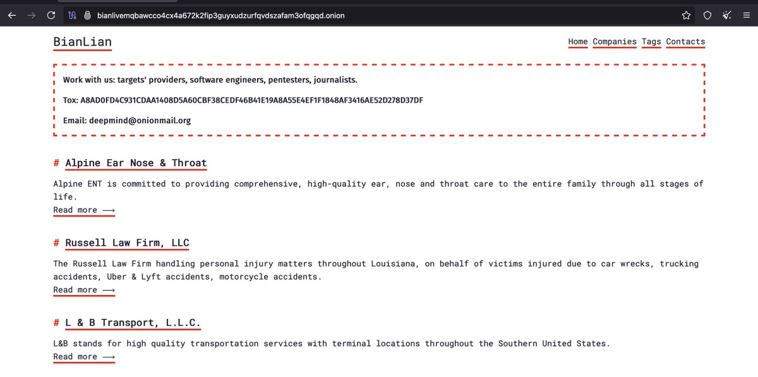
Task: Click the BianLian site title
Action: [83, 42]
